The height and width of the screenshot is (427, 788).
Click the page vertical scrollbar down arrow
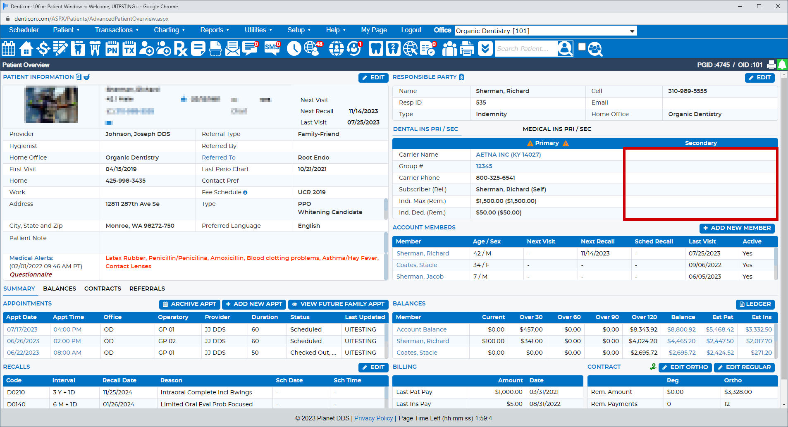click(784, 405)
